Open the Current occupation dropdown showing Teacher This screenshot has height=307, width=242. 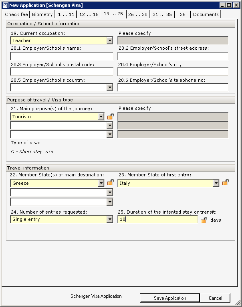coord(110,40)
